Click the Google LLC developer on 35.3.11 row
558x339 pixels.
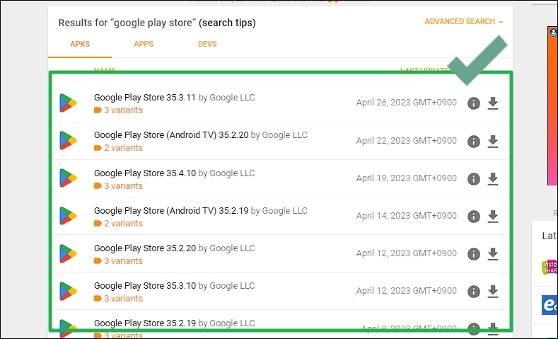coord(232,97)
